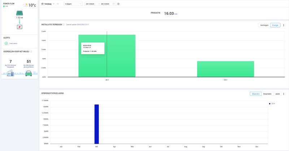Open three-dot menu of Opbrengstvergelijking chart
The height and width of the screenshot is (151, 289).
284,94
